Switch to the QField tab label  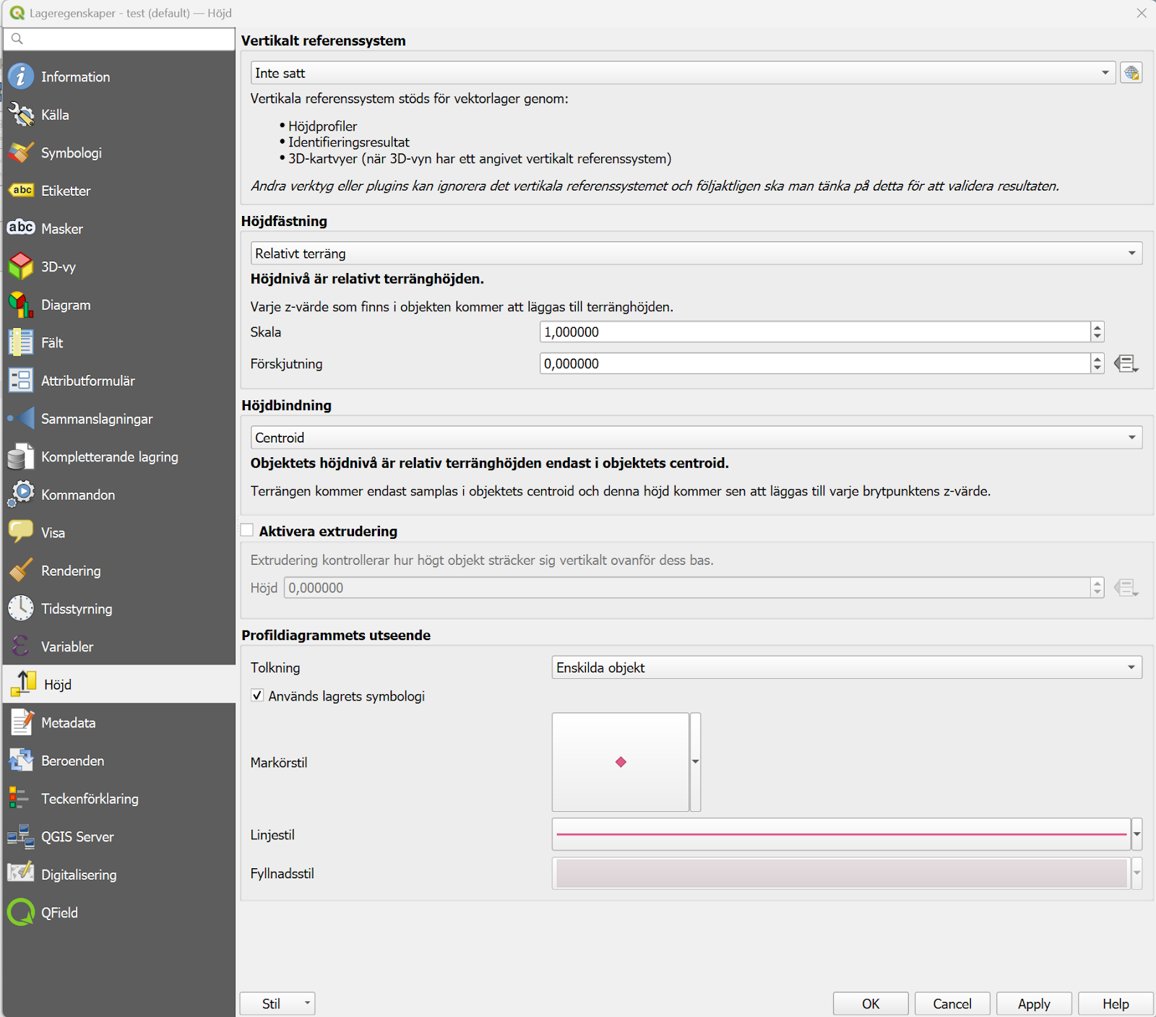tap(59, 913)
